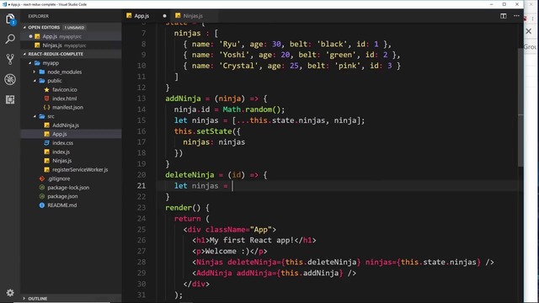Click line number 21 in gutter
Screen dimensions: 539x303
(x=141, y=186)
